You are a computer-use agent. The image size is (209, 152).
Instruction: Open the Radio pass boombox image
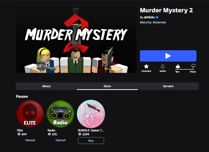tap(60, 114)
